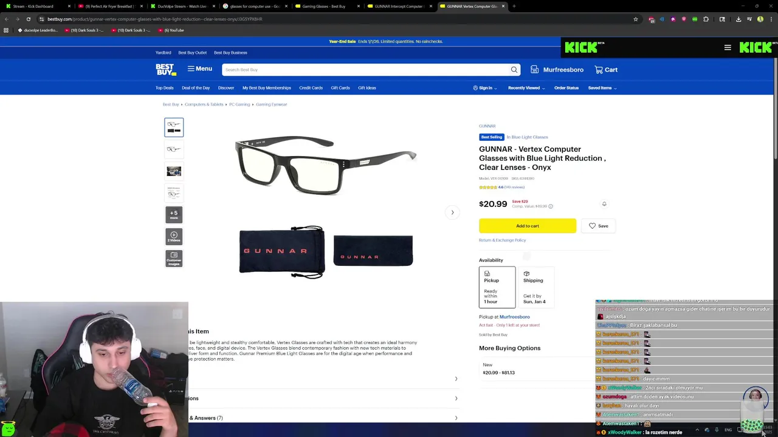Expand the Questions & Answers (7) section

pyautogui.click(x=322, y=418)
